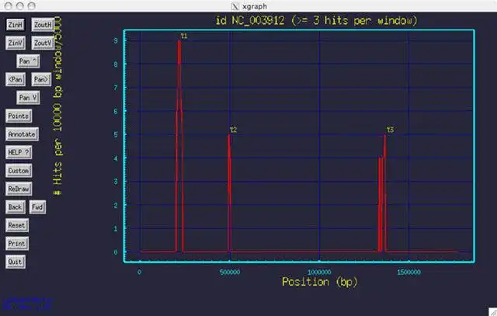
Task: Click the blue text in bottom-left corner
Action: tap(28, 304)
